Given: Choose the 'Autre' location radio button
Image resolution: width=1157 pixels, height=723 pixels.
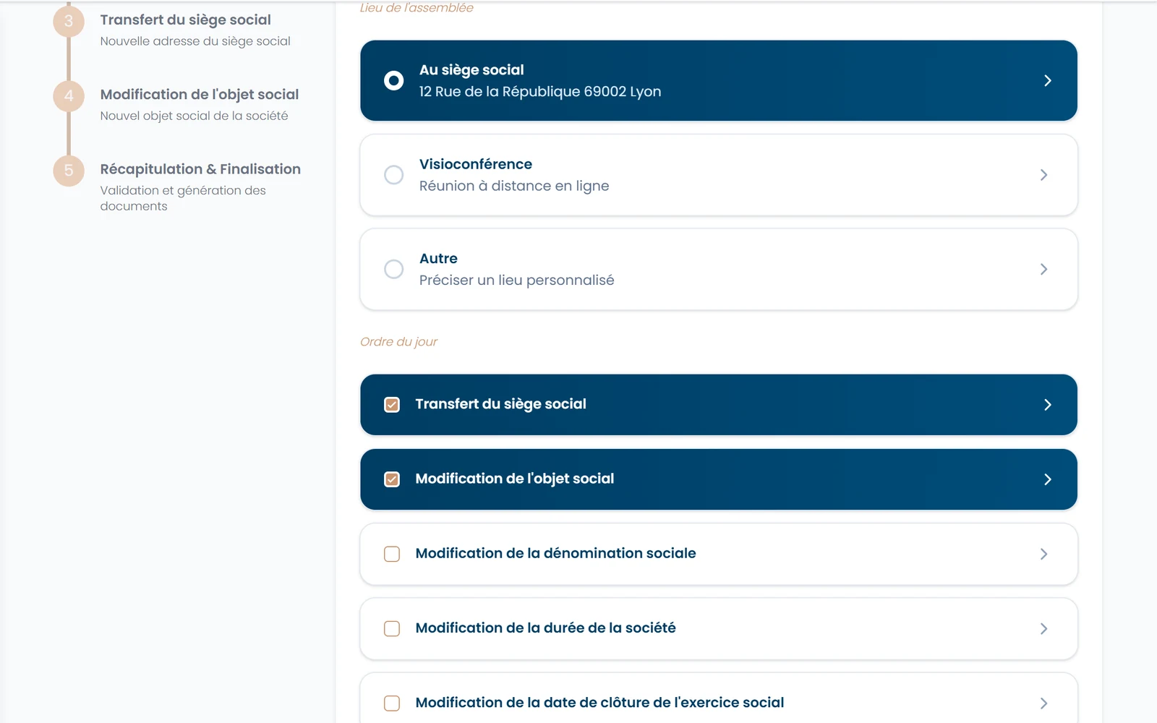Looking at the screenshot, I should [393, 269].
